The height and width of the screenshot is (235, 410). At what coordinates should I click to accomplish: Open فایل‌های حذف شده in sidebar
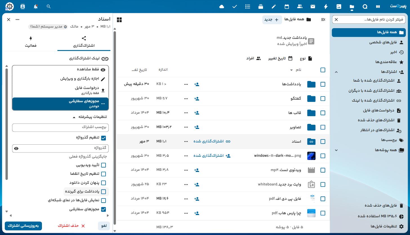pos(369,206)
